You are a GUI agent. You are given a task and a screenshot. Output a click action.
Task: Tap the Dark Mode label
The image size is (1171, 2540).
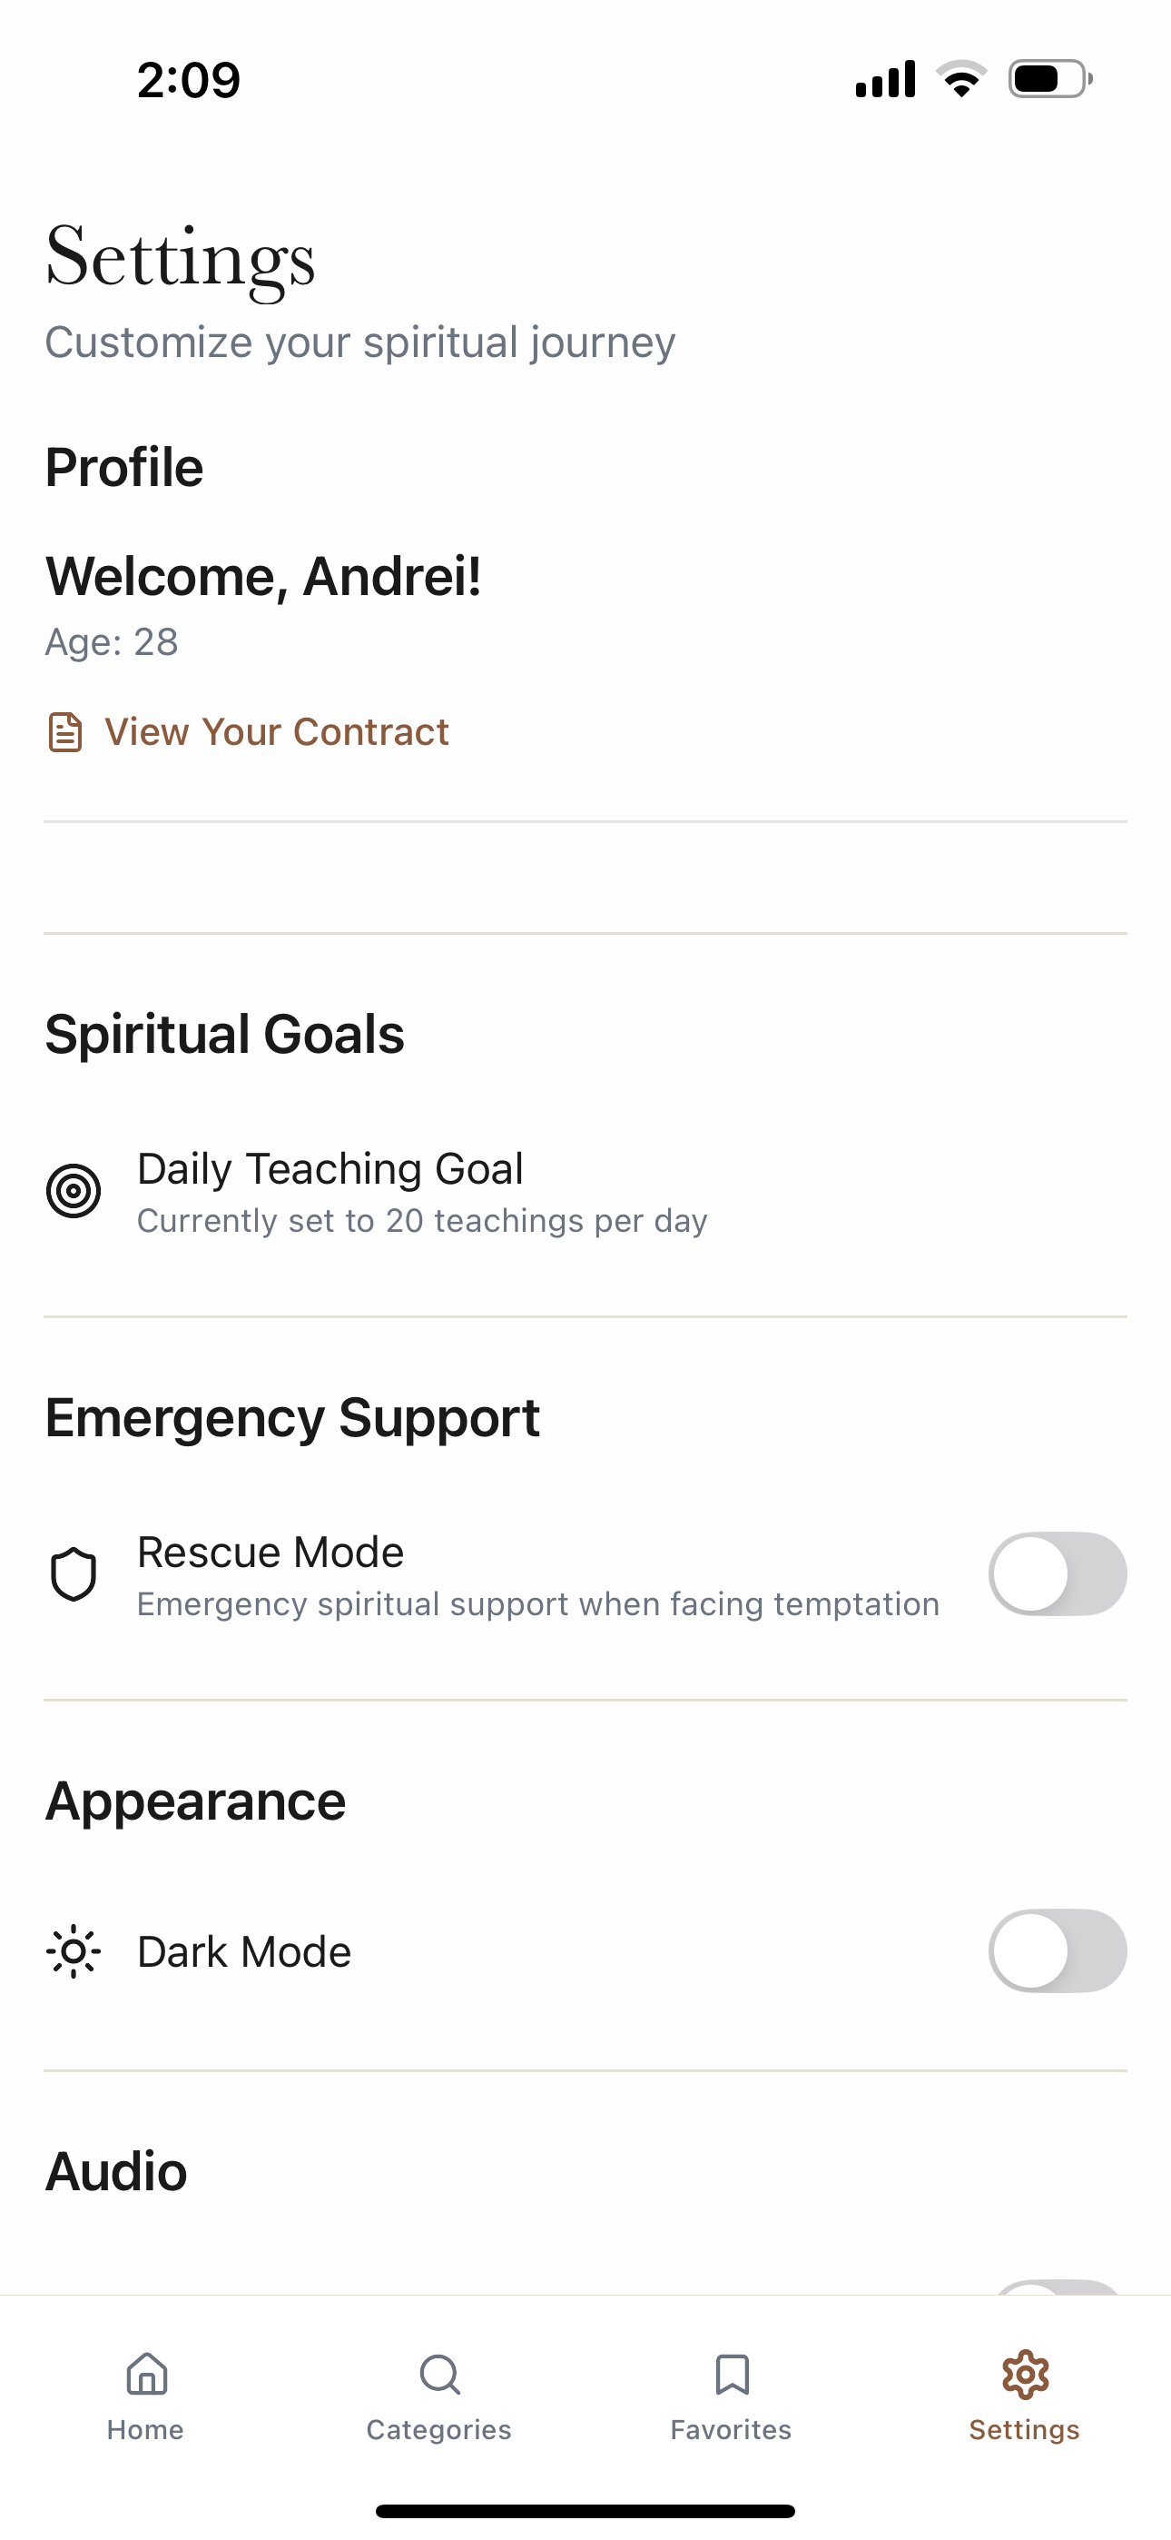244,1951
